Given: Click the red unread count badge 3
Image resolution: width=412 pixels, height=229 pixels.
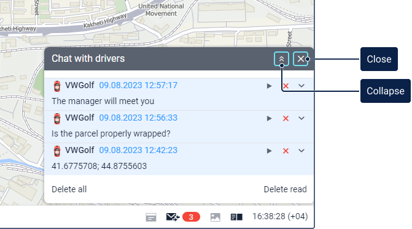Looking at the screenshot, I should pos(191,217).
